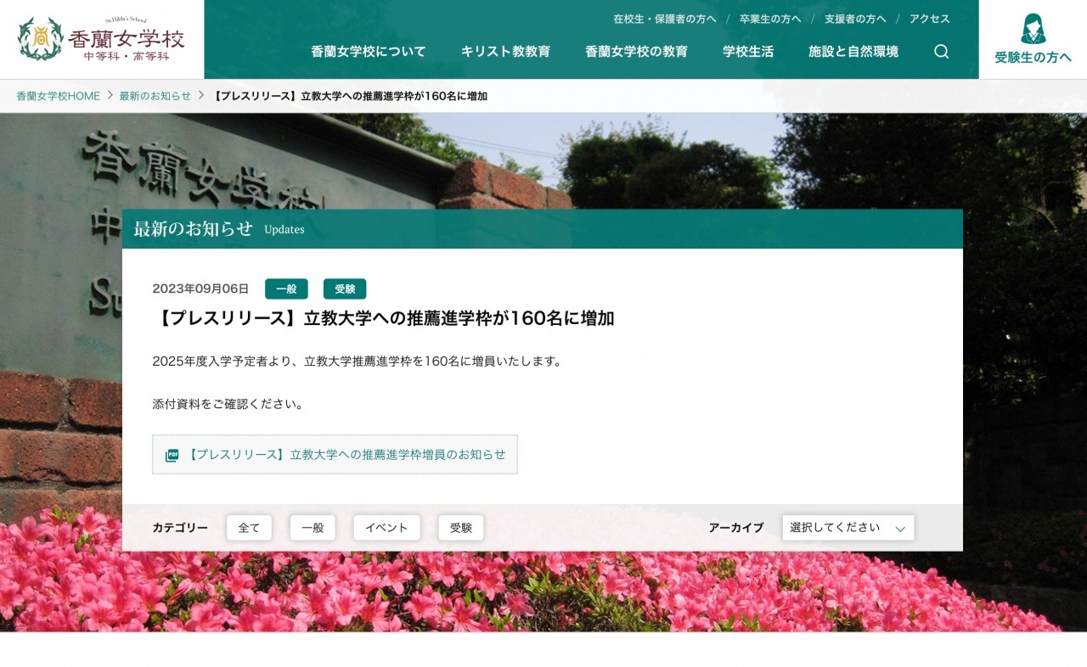
Task: Click the 香蘭女学校 school crest logo
Action: (x=40, y=38)
